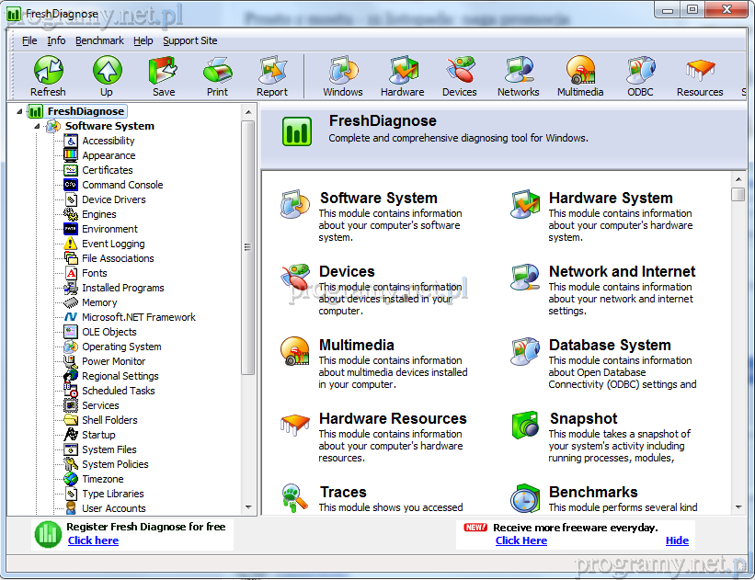Open the Snapshot module camera icon
Screen dimensions: 755x580
(x=525, y=426)
